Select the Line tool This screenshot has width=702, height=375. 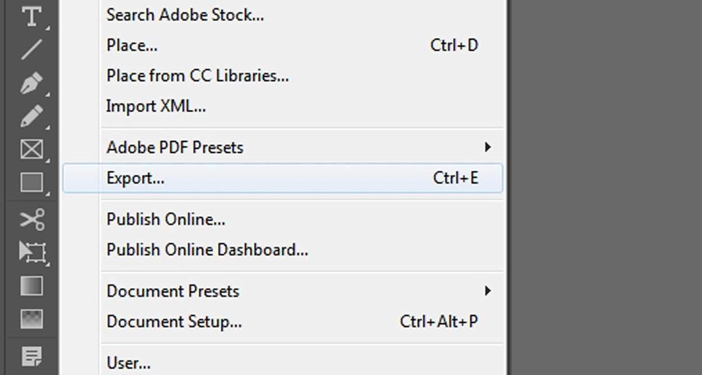(x=31, y=49)
